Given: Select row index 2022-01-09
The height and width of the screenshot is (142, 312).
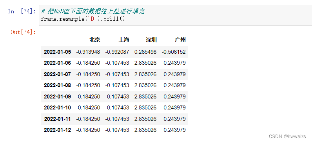Looking at the screenshot, I should [x=57, y=96].
